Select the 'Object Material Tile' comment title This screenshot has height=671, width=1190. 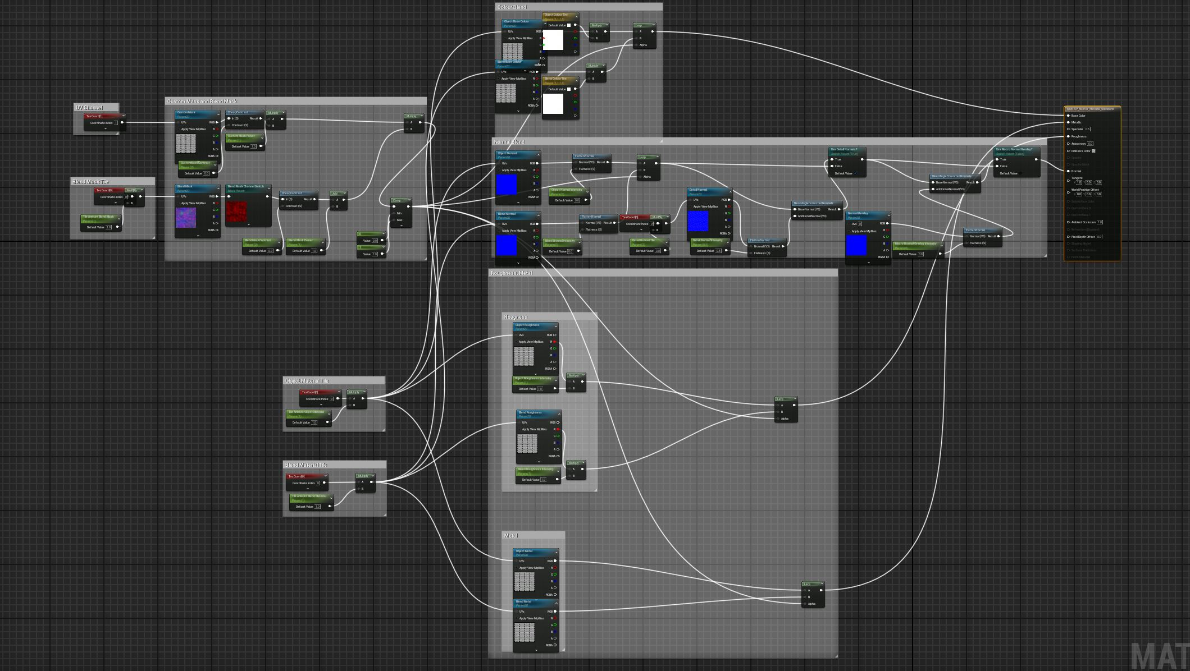[307, 381]
